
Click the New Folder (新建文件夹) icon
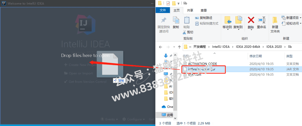[x=275, y=20]
